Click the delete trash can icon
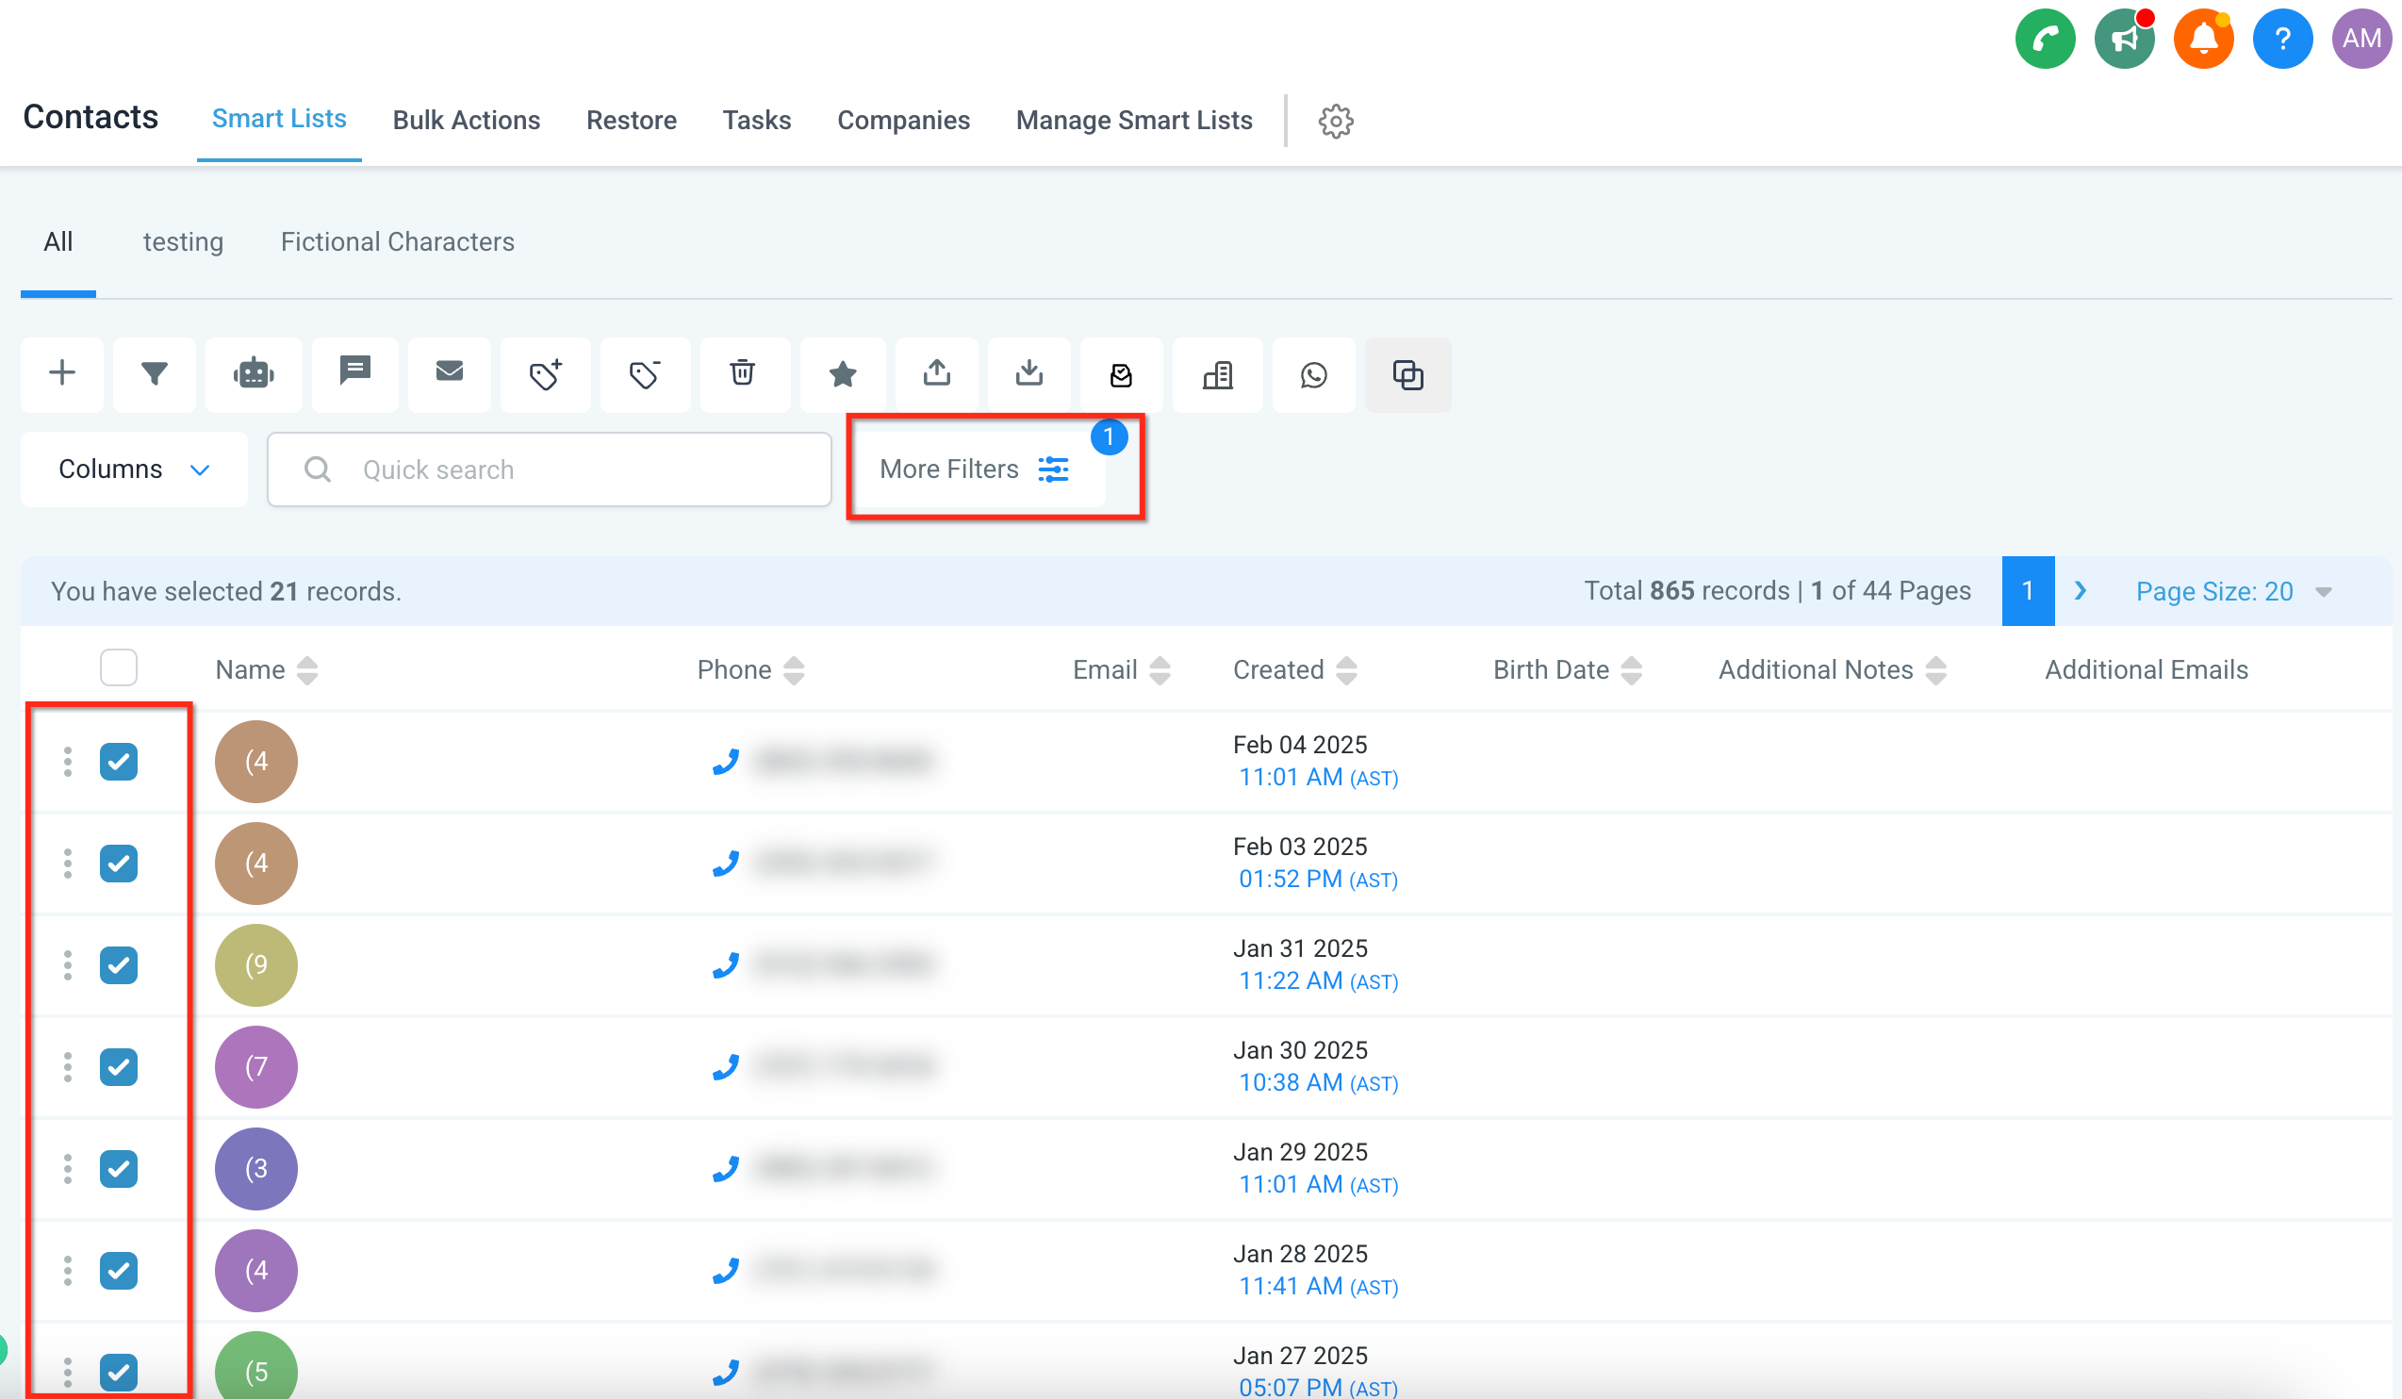Viewport: 2402px width, 1399px height. 743,373
